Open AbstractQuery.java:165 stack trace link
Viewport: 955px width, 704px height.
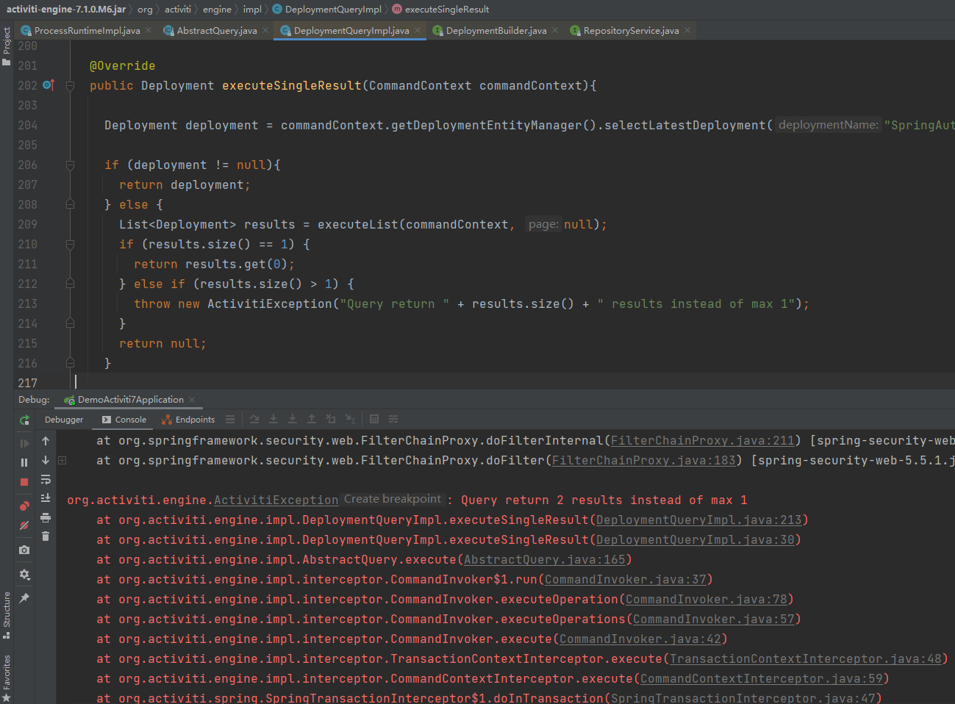click(545, 560)
